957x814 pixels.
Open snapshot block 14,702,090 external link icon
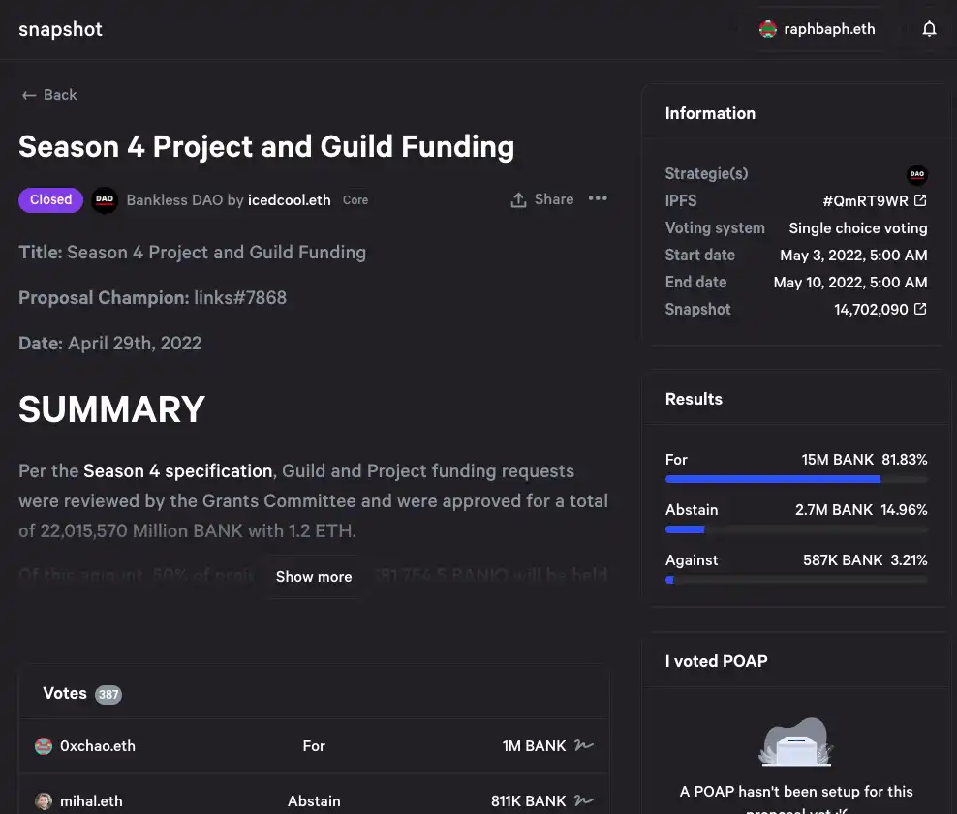pyautogui.click(x=920, y=309)
